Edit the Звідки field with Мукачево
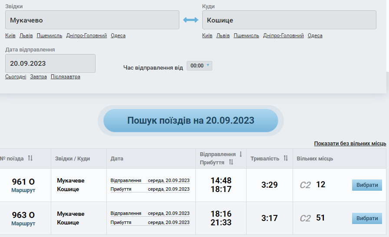The image size is (389, 237). tap(92, 20)
